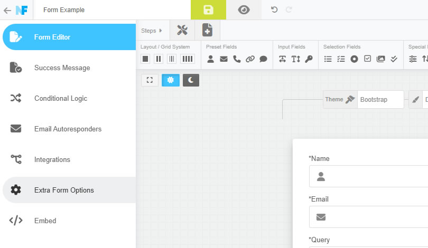Screen dimensions: 428x248
Task: Add an image selection field
Action: [x=380, y=59]
